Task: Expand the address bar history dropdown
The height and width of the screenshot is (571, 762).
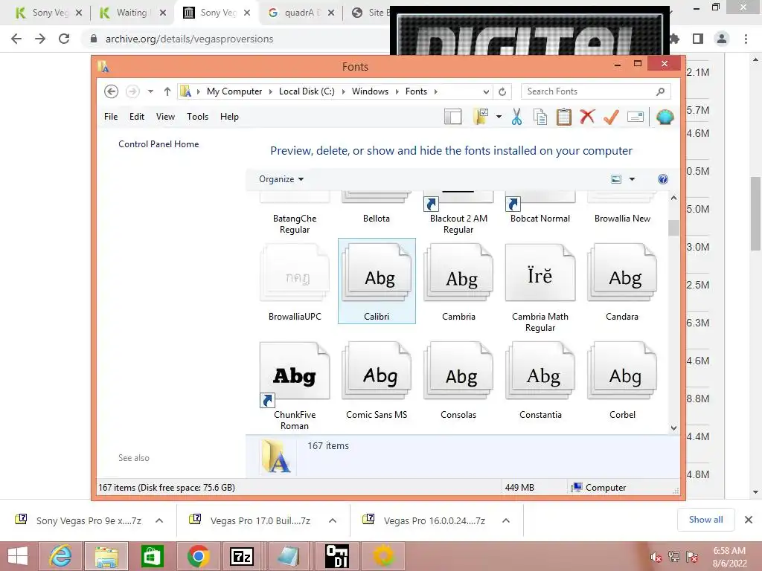Action: click(486, 91)
